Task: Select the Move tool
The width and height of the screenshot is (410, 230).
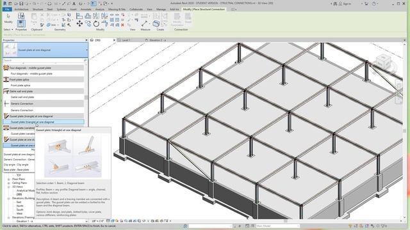Action: 79,24
